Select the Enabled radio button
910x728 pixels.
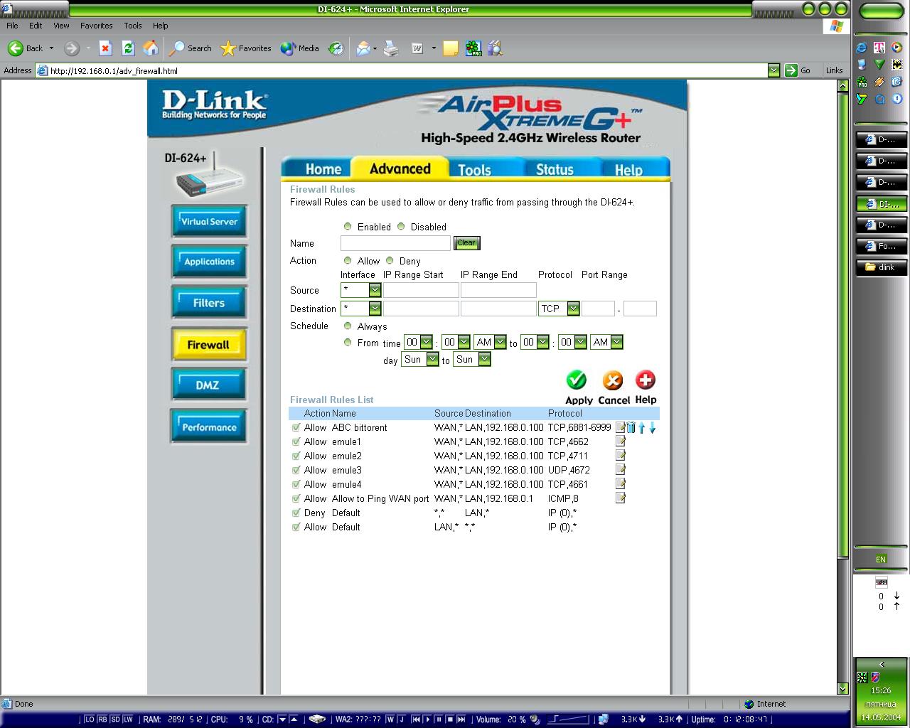348,227
